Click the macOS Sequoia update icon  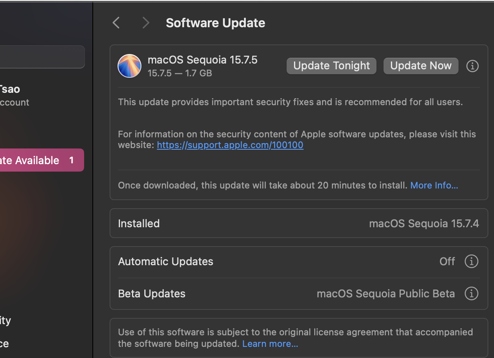tap(129, 66)
